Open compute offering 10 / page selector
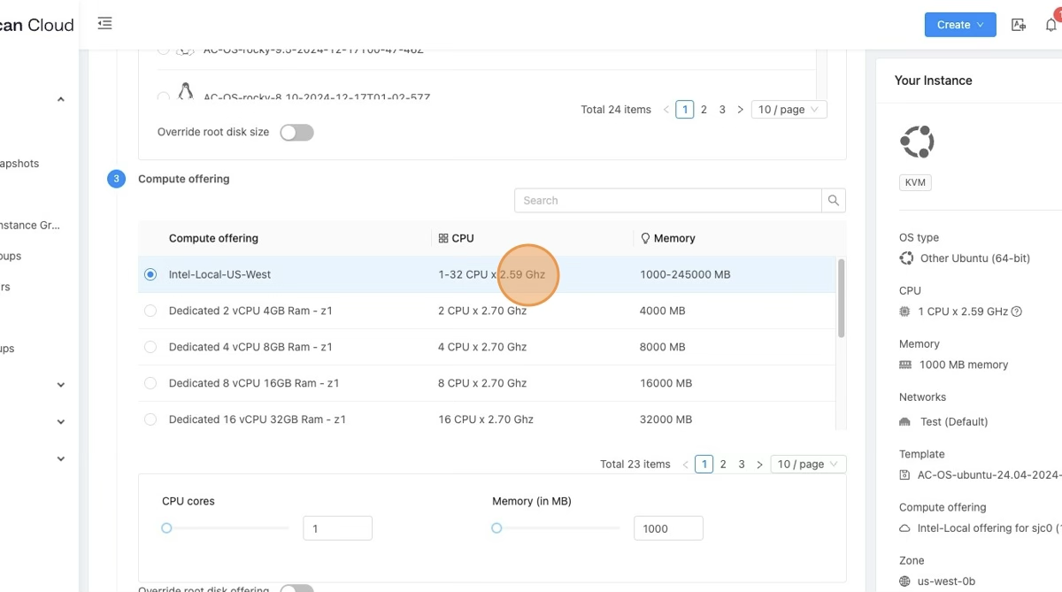1062x592 pixels. 808,465
